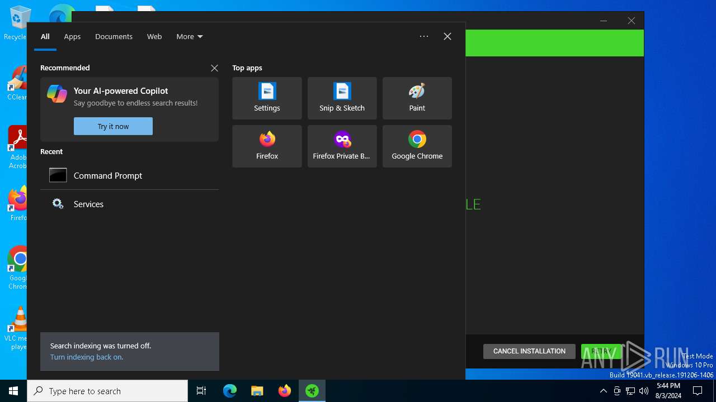Select the Google Chrome desktop shortcut
The height and width of the screenshot is (402, 716).
click(17, 268)
